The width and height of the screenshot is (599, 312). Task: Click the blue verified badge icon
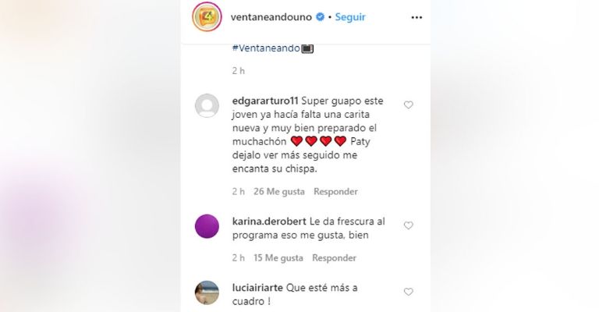click(320, 17)
